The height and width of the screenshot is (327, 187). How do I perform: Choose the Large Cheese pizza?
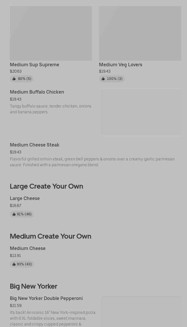[25, 198]
